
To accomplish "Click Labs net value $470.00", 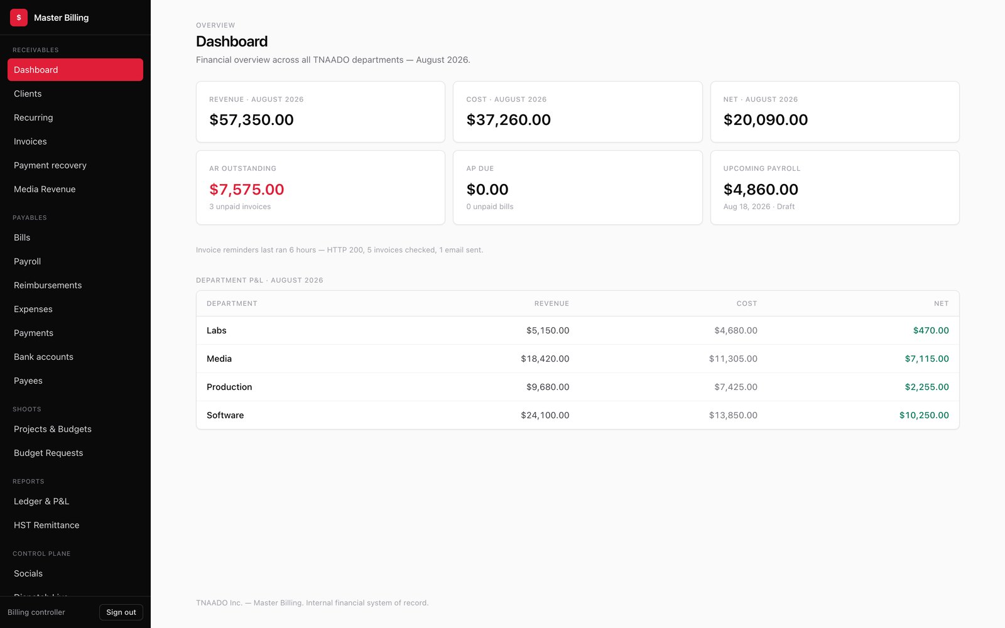I will pyautogui.click(x=931, y=330).
